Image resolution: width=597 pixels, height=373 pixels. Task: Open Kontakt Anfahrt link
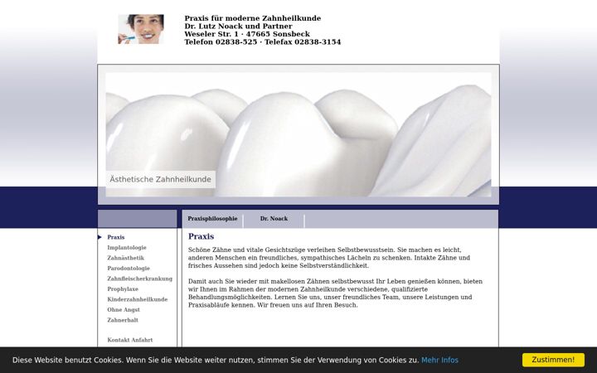(x=130, y=340)
